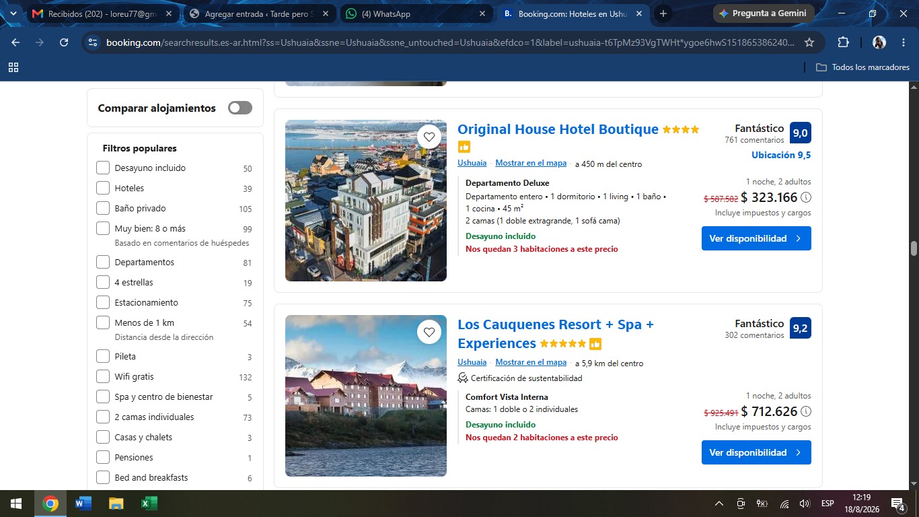Screen dimensions: 919x517
Task: Open Todos los marcadores folder
Action: tap(862, 67)
